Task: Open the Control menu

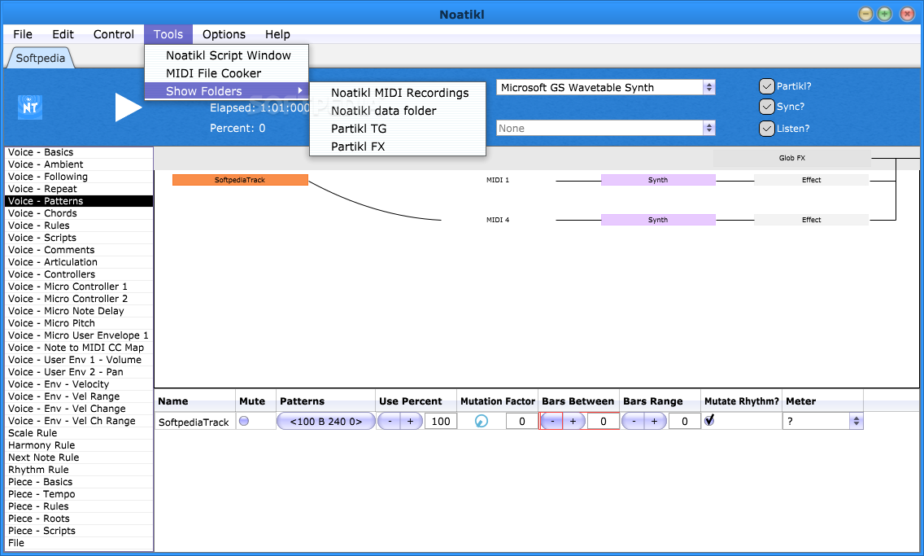Action: tap(114, 34)
